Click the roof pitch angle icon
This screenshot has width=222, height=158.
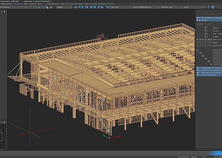pos(75,7)
